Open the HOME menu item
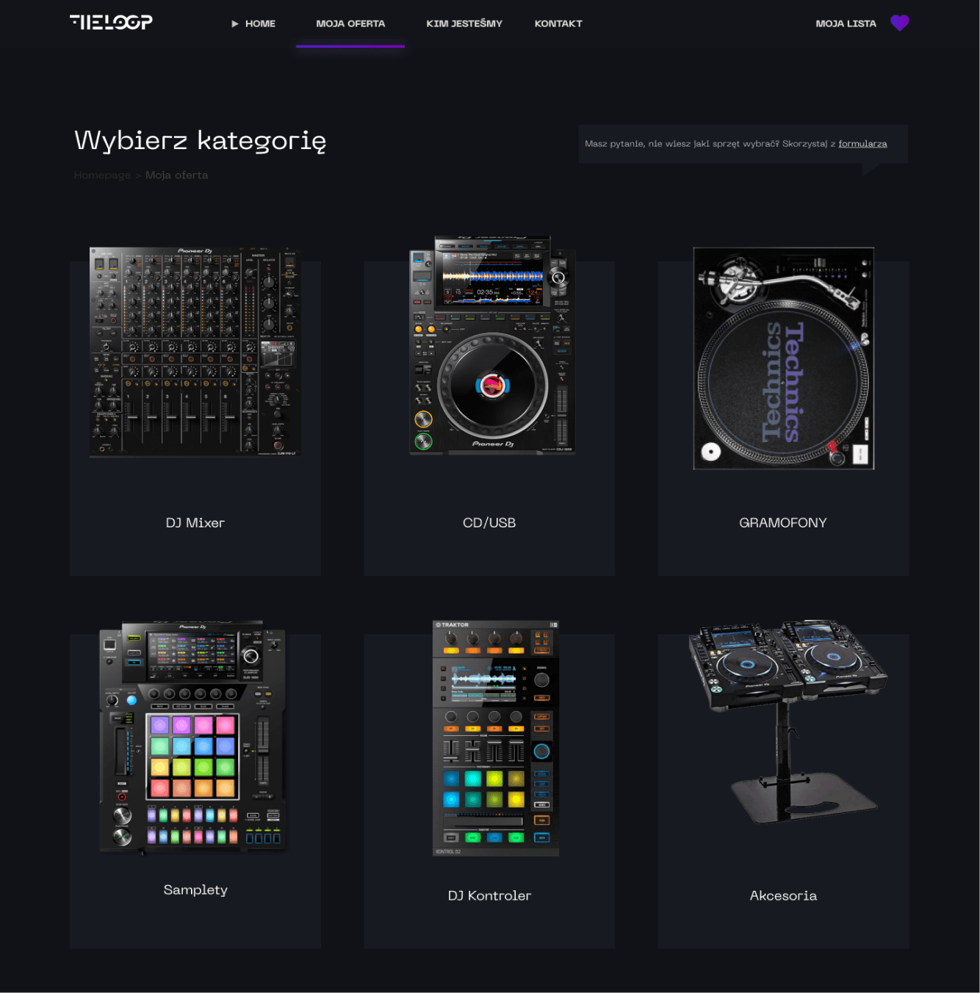Screen dimensions: 980x993 coord(260,24)
